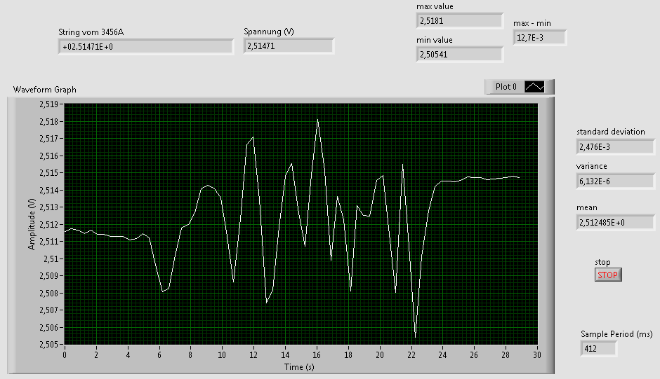Click the 2,508 Y-axis tick label
Viewport: 660px width, 379px height.
(x=48, y=294)
